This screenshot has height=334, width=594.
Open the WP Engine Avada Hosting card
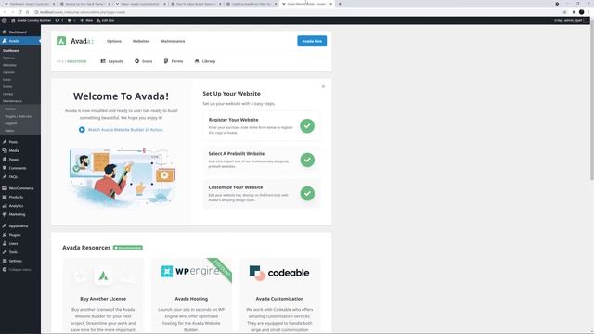(191, 296)
